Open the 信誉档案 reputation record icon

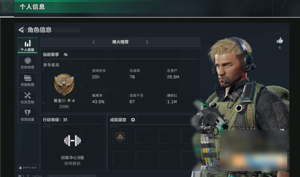27,115
